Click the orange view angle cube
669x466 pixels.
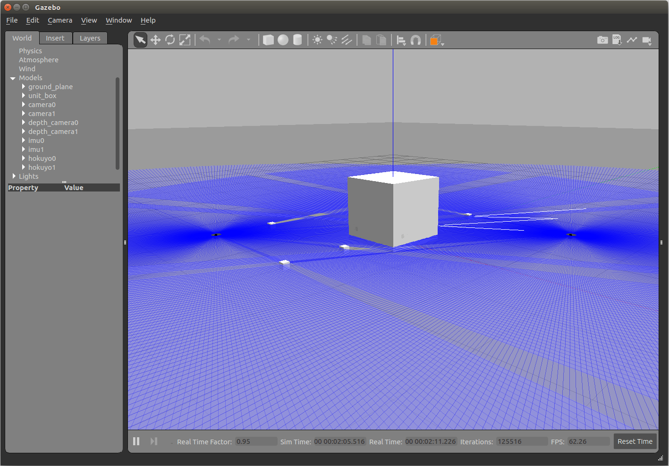tap(434, 40)
